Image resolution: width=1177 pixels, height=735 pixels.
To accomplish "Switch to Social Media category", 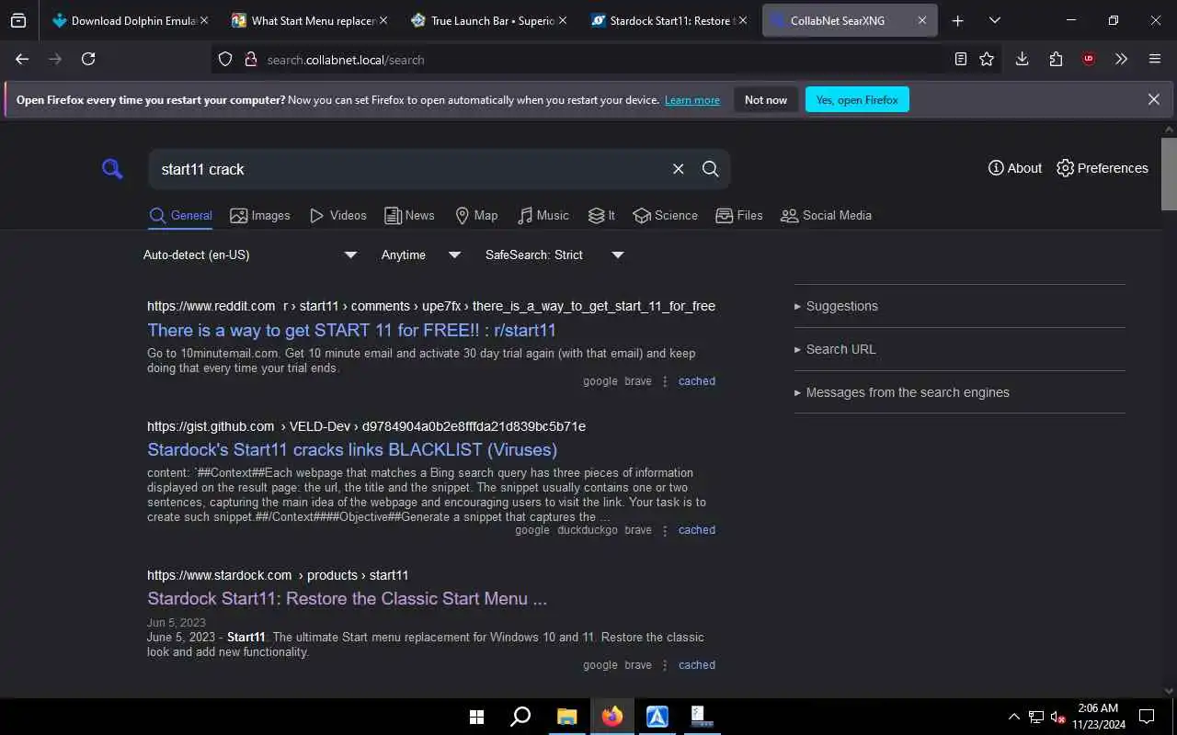I will (x=826, y=216).
